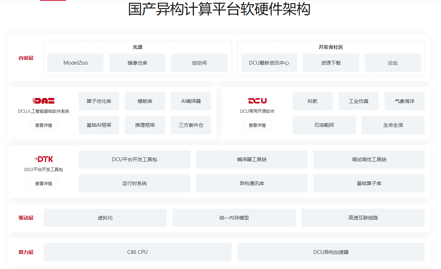Open the AI编译器 card
This screenshot has width=441, height=269.
click(x=191, y=101)
